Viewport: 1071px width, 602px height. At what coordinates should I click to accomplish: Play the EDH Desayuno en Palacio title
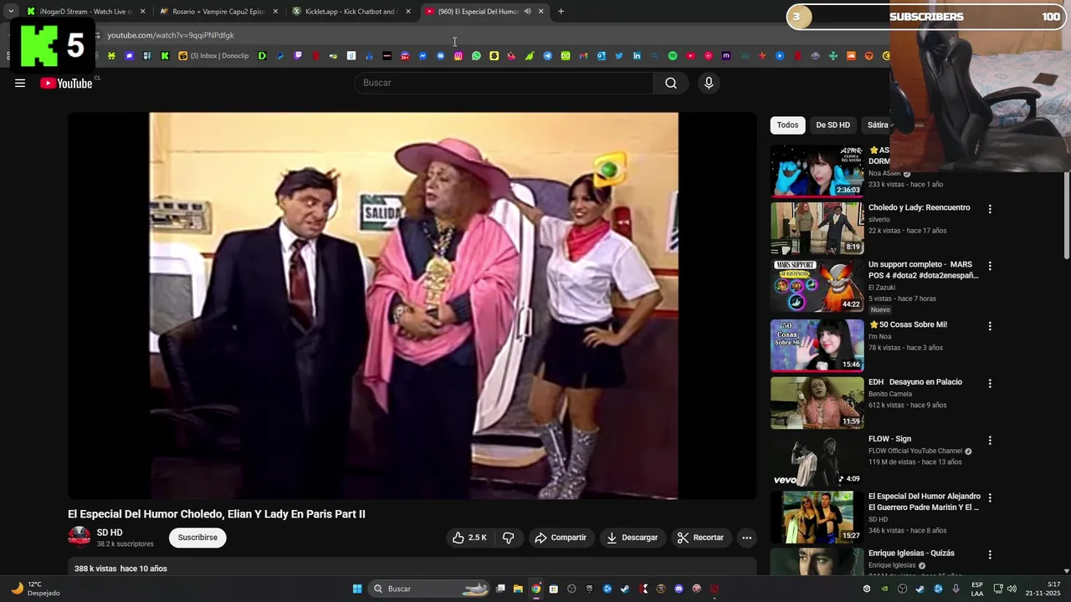coord(915,382)
